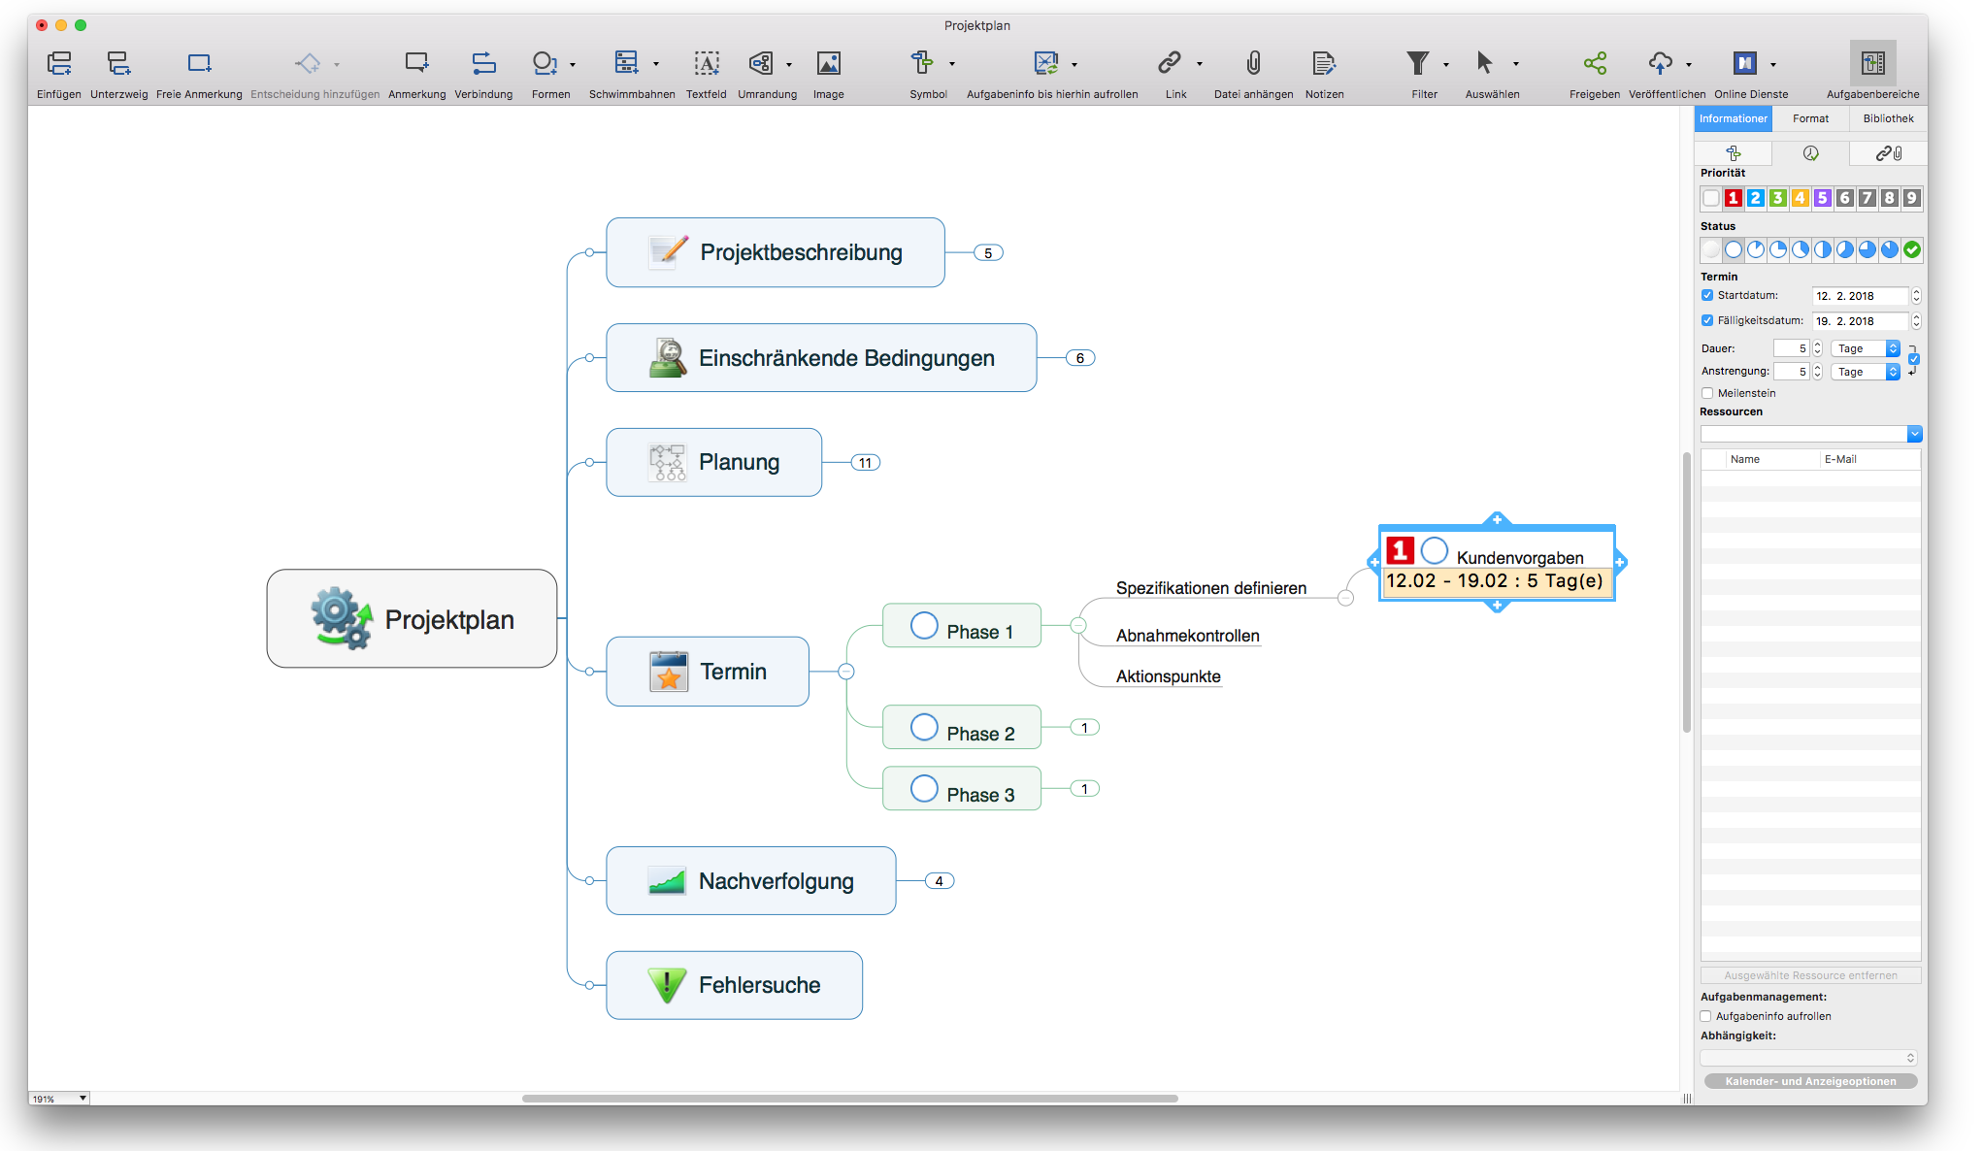Screen dimensions: 1983x1151
Task: Click the Schwimmbahnen icon
Action: point(626,63)
